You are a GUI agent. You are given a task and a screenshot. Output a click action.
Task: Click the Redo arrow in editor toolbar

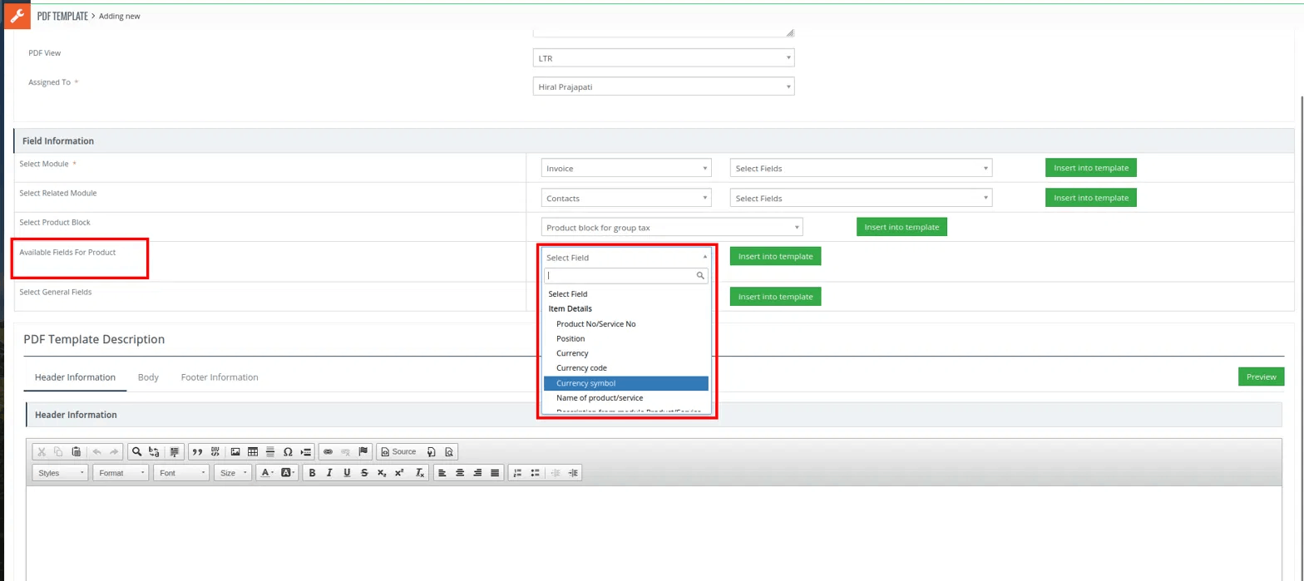(x=114, y=452)
